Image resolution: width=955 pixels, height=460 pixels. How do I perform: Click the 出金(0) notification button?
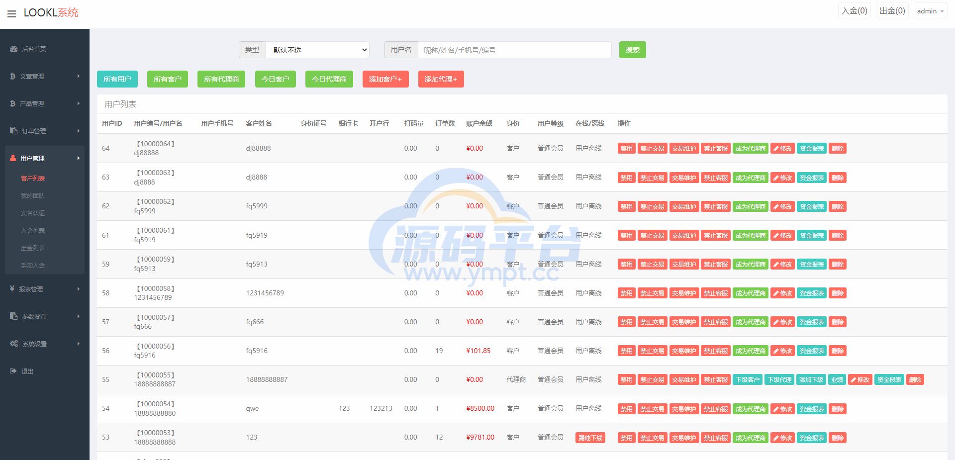point(892,11)
